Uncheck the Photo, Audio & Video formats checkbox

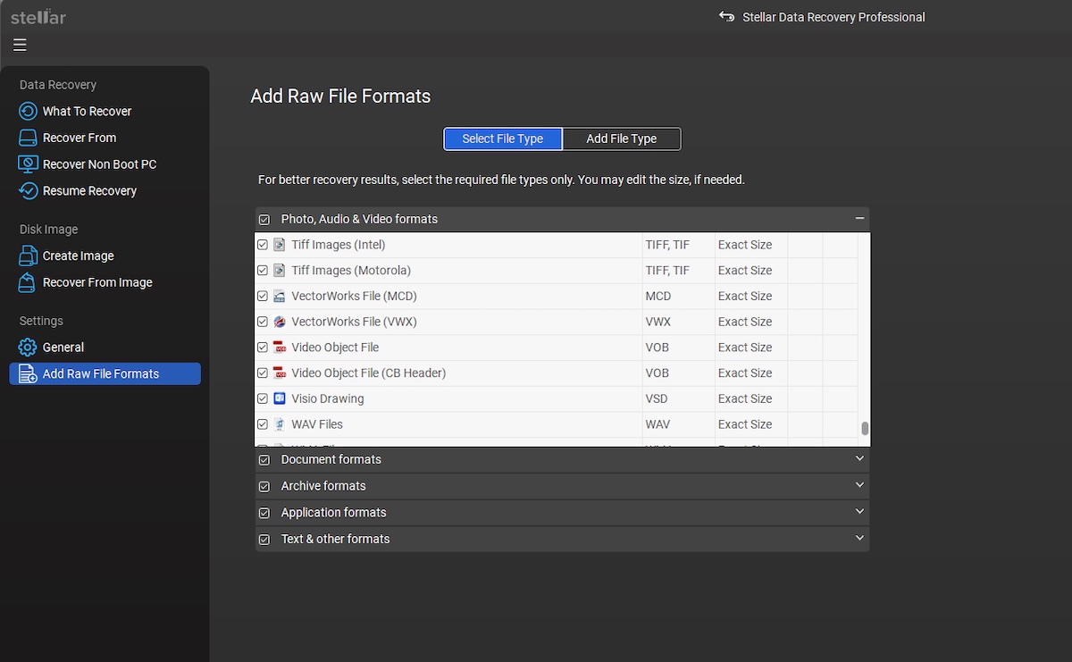[264, 220]
